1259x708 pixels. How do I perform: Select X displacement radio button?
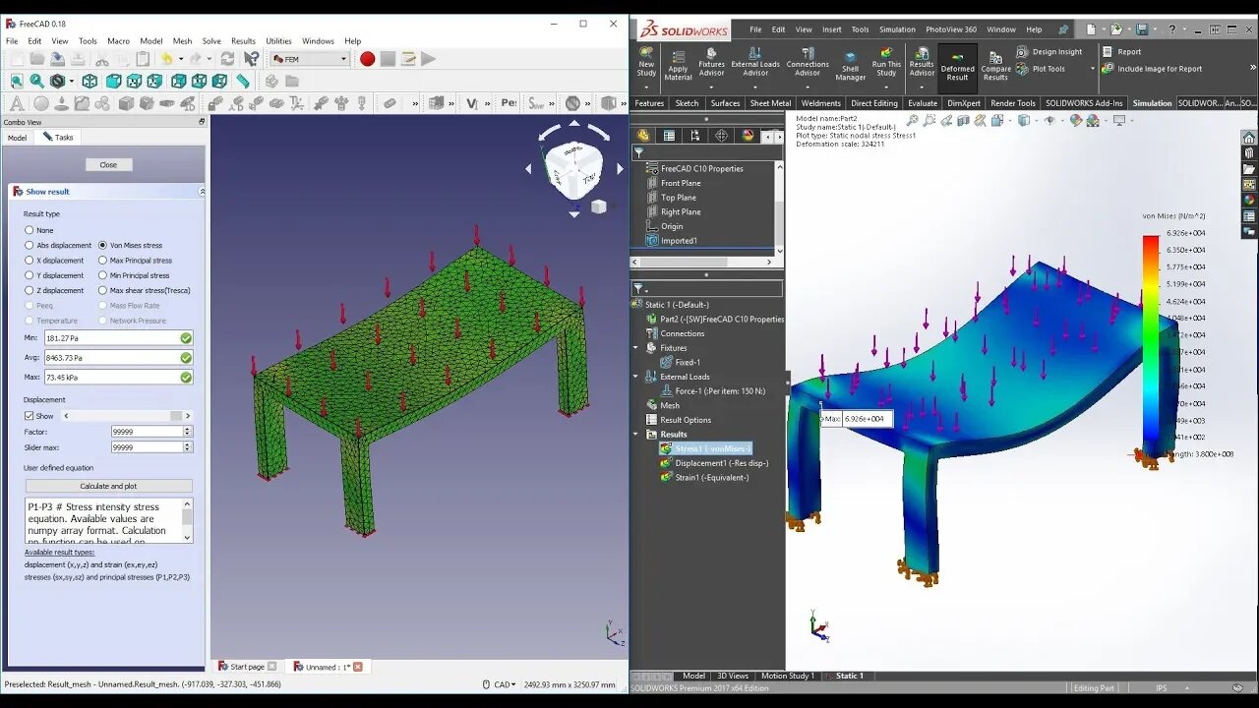[x=30, y=261]
